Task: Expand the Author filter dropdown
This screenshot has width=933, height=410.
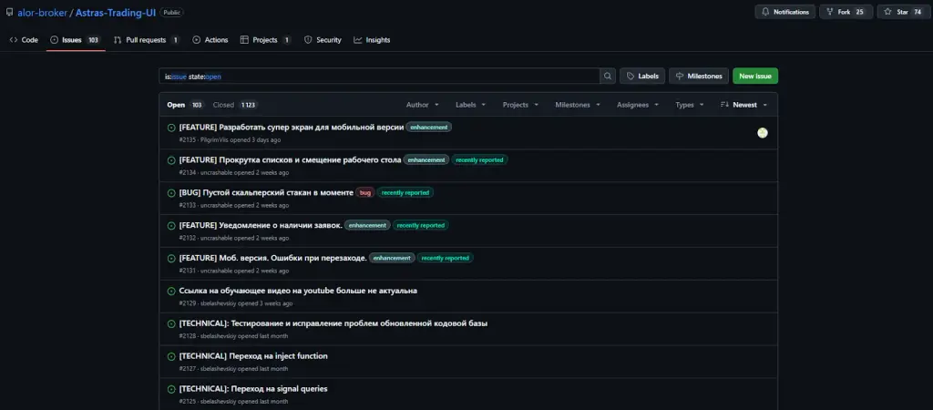Action: point(423,105)
